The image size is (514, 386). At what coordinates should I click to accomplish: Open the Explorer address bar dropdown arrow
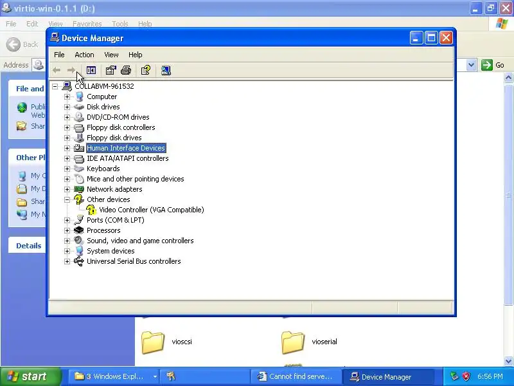click(471, 65)
